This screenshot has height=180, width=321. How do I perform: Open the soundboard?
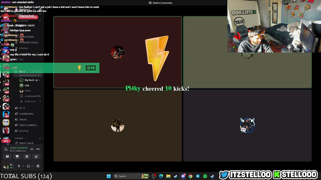pos(36,156)
